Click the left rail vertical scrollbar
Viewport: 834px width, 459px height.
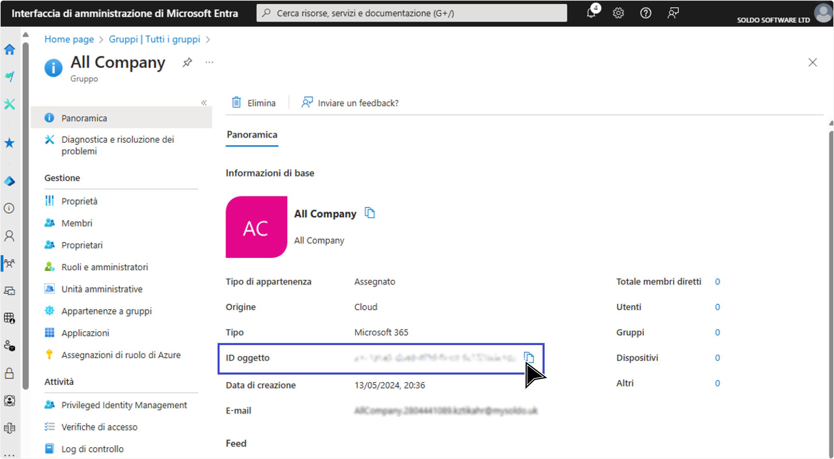point(26,216)
